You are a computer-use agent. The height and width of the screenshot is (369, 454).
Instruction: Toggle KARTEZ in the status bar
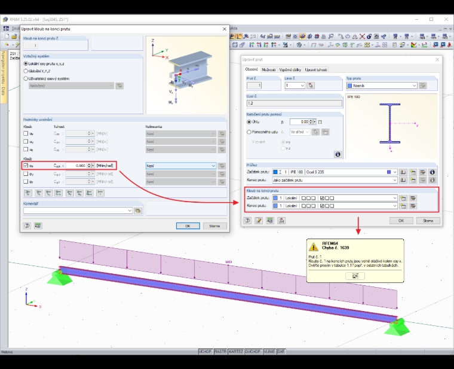click(236, 351)
